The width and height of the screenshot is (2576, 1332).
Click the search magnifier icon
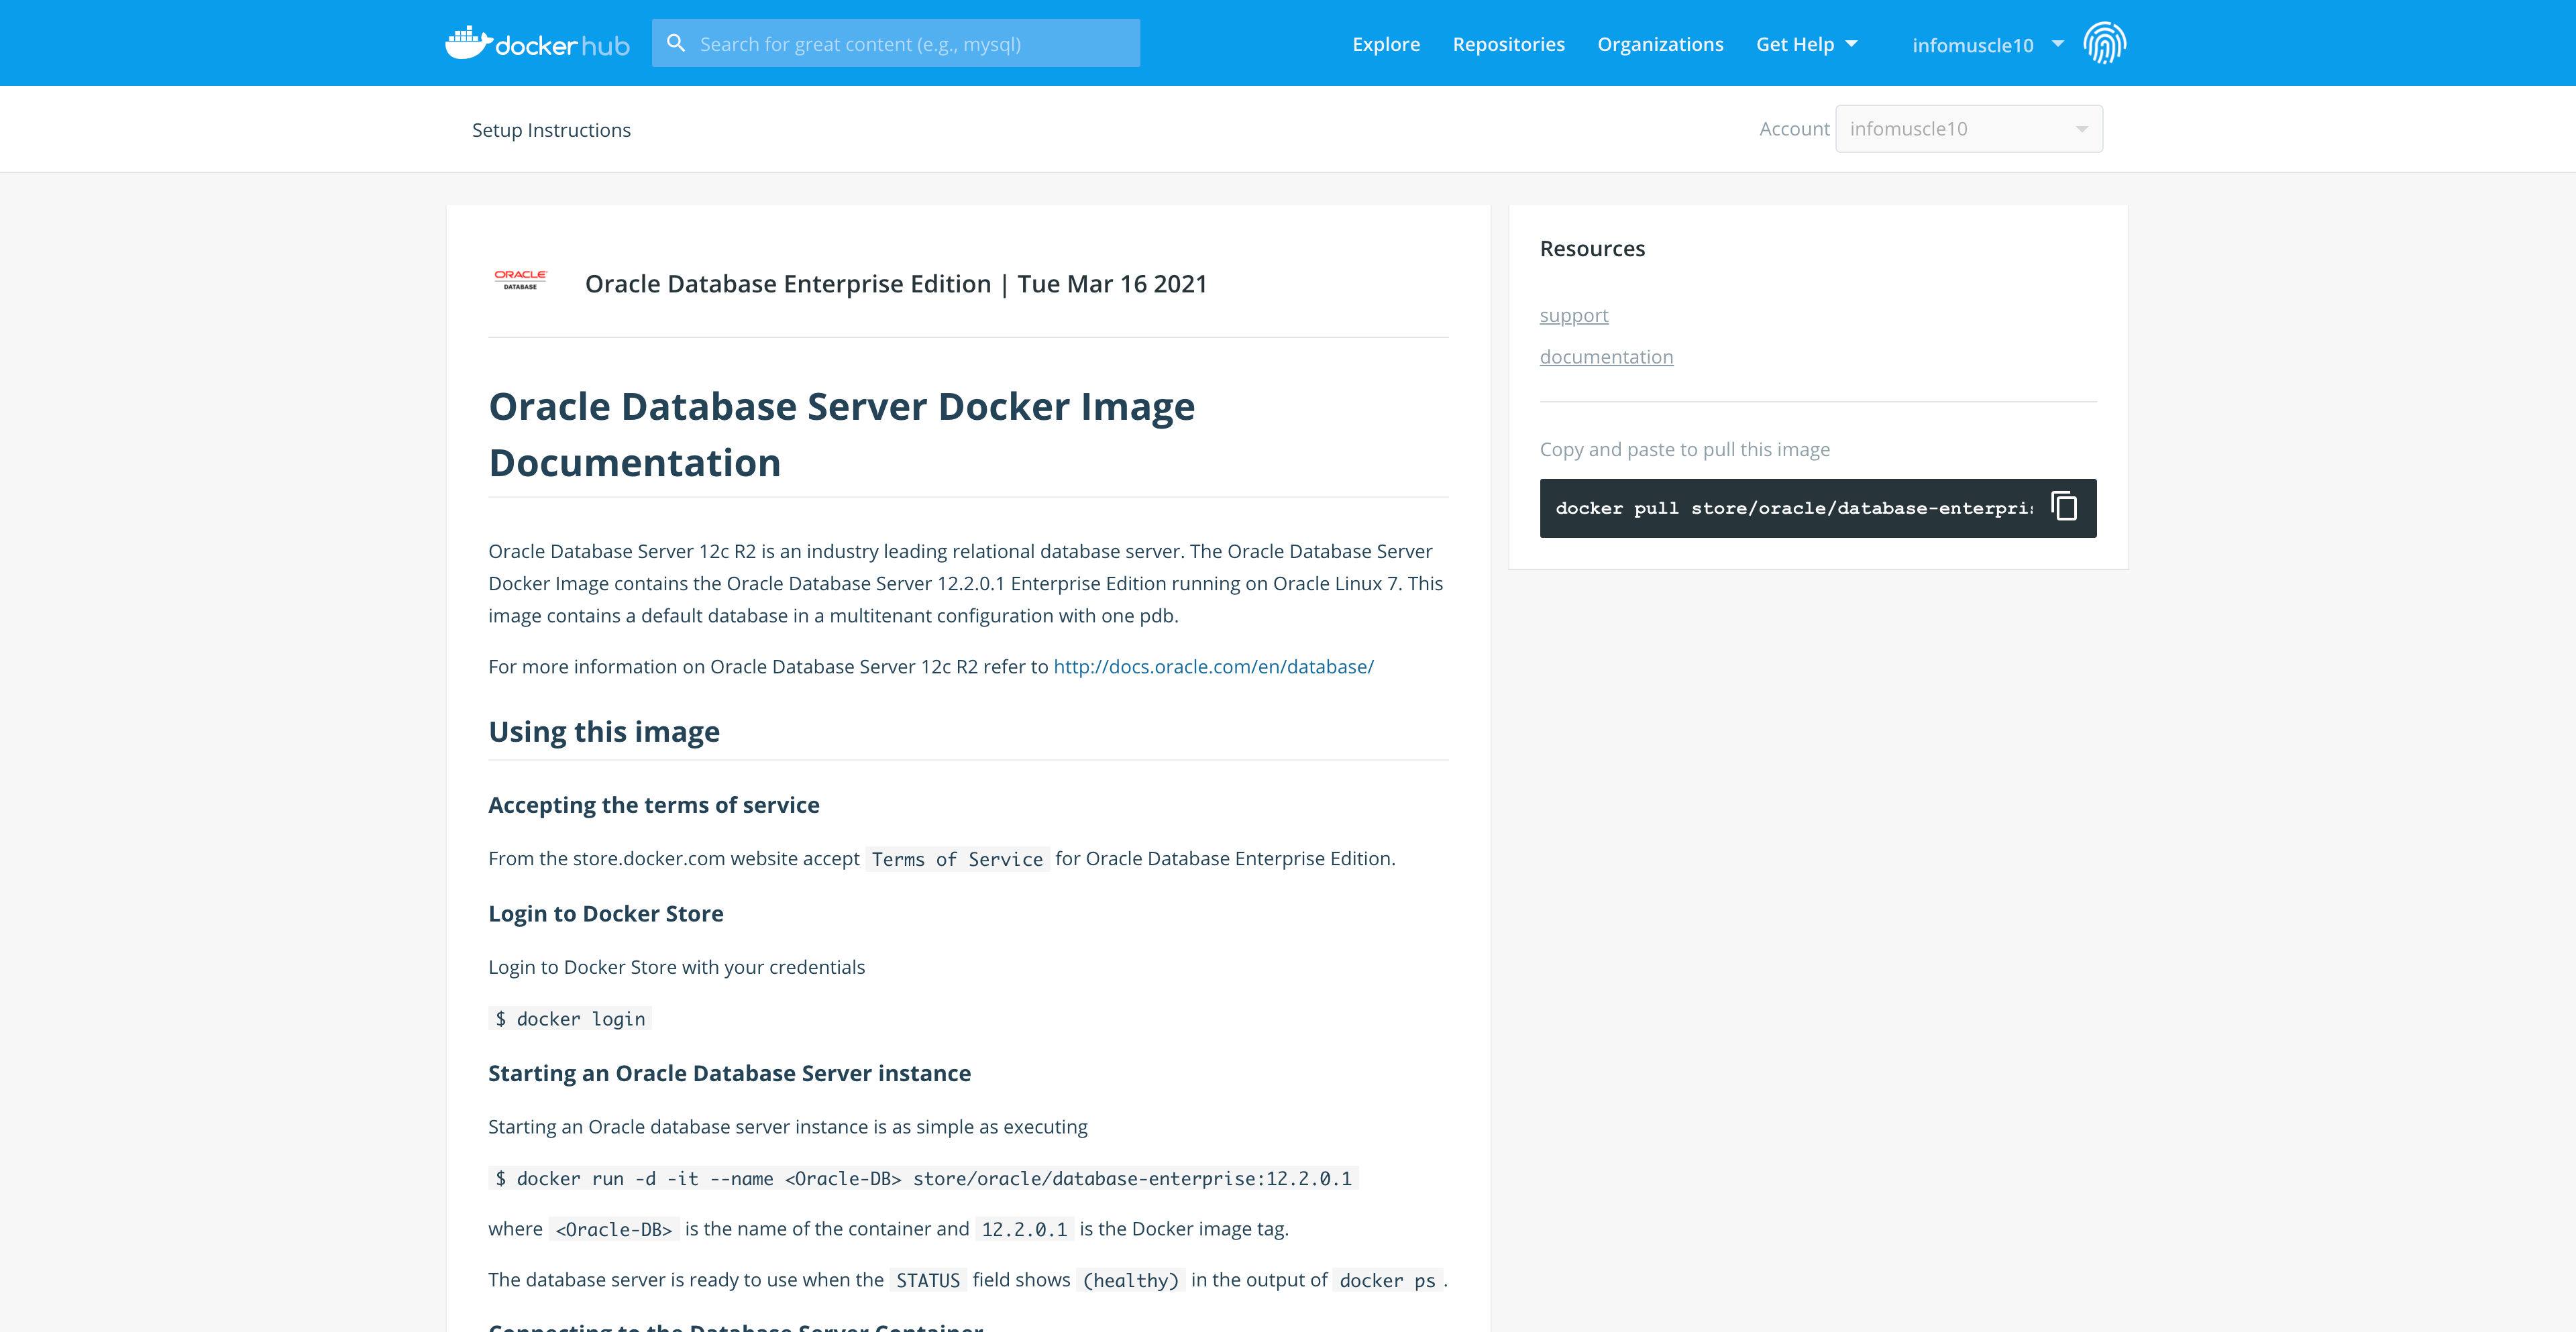[x=676, y=43]
